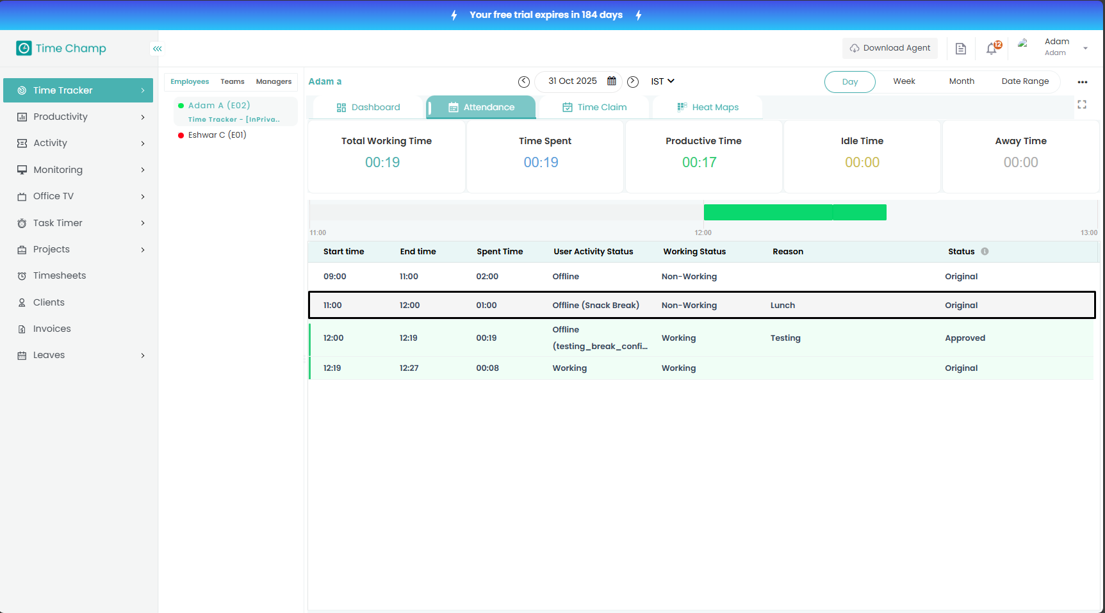The height and width of the screenshot is (613, 1105).
Task: Expand the Adam user profile menu
Action: [1085, 48]
